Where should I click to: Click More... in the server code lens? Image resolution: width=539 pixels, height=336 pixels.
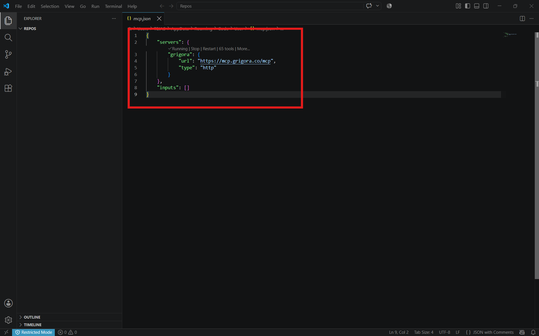coord(243,49)
